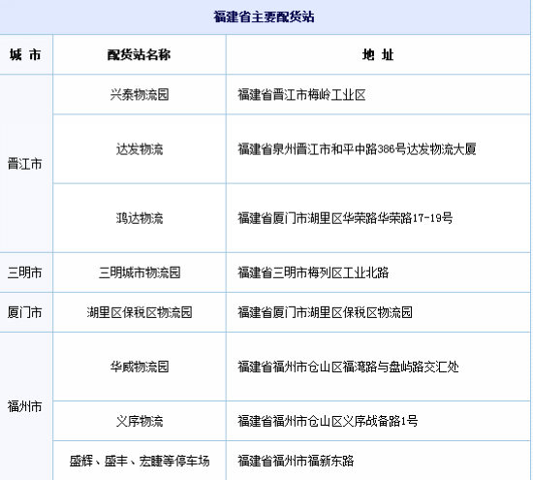This screenshot has height=480, width=533.
Task: Click the 达发物流 station name
Action: coord(140,149)
